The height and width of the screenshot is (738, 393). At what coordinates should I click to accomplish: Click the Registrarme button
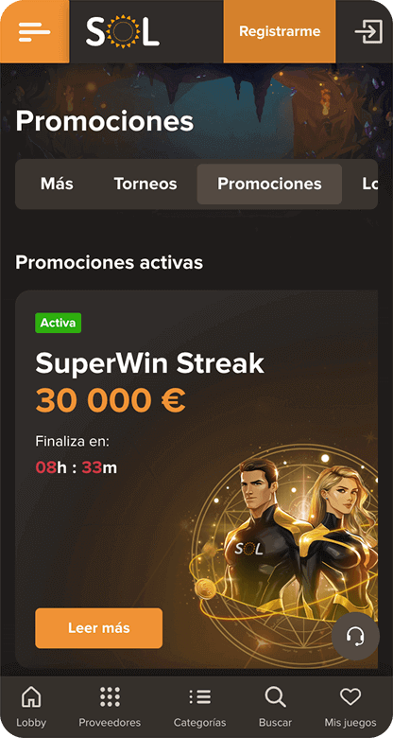pyautogui.click(x=280, y=31)
